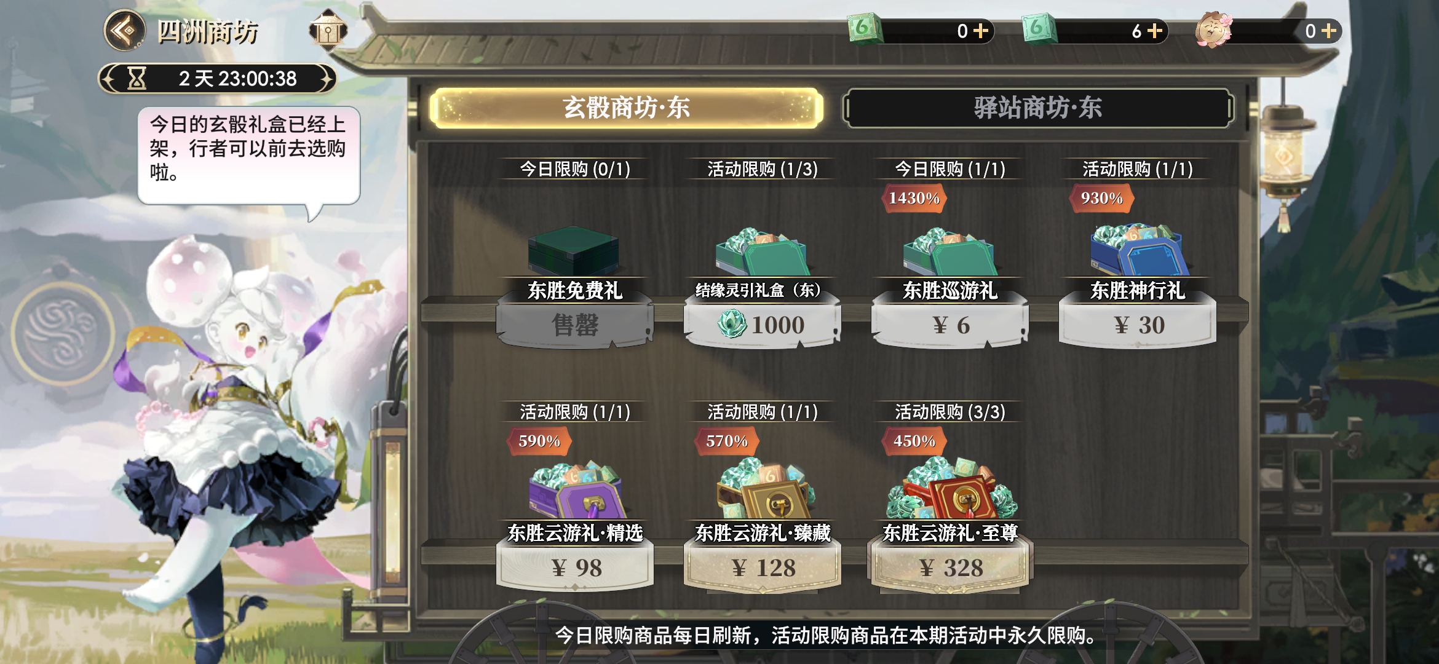This screenshot has width=1439, height=664.
Task: Buy 东胜巡游礼 for ¥ 6
Action: coord(950,325)
